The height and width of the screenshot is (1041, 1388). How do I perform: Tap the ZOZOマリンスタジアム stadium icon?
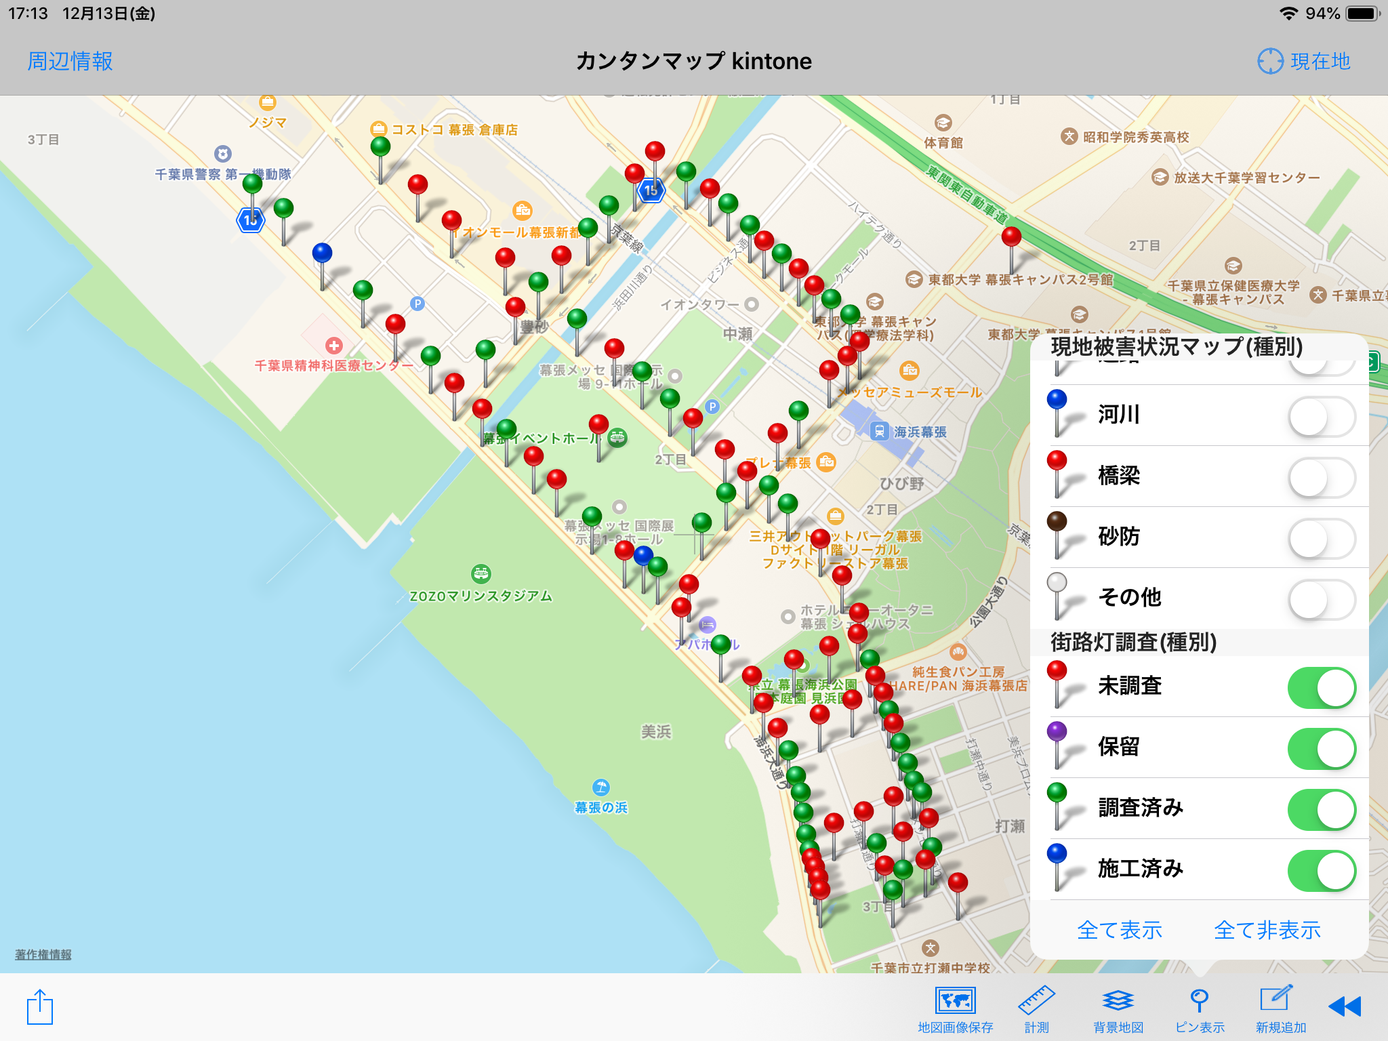(x=481, y=574)
